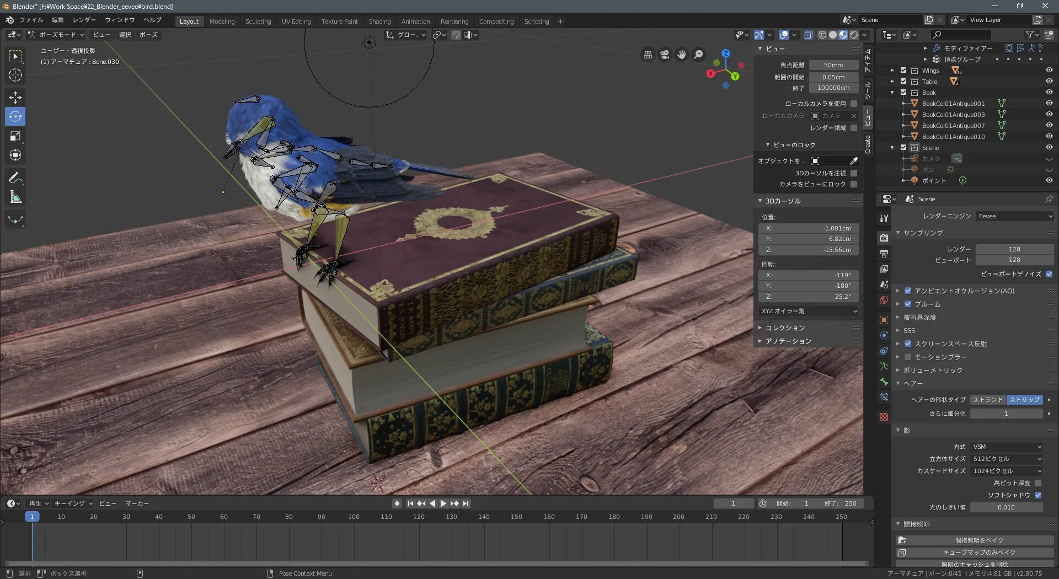Switch to the Modeling workspace tab
The height and width of the screenshot is (579, 1059).
point(222,22)
